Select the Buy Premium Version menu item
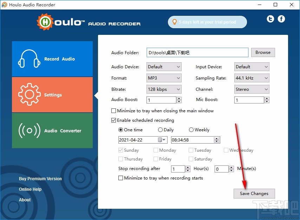 [x=40, y=179]
